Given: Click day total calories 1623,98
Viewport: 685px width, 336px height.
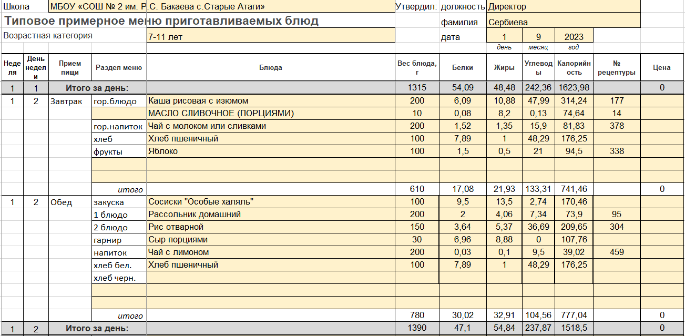Looking at the screenshot, I should [x=574, y=88].
